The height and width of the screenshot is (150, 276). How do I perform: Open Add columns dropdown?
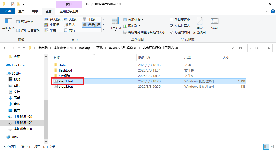[x=132, y=26]
